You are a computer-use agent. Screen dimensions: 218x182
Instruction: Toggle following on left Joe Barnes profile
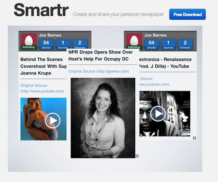click(29, 47)
